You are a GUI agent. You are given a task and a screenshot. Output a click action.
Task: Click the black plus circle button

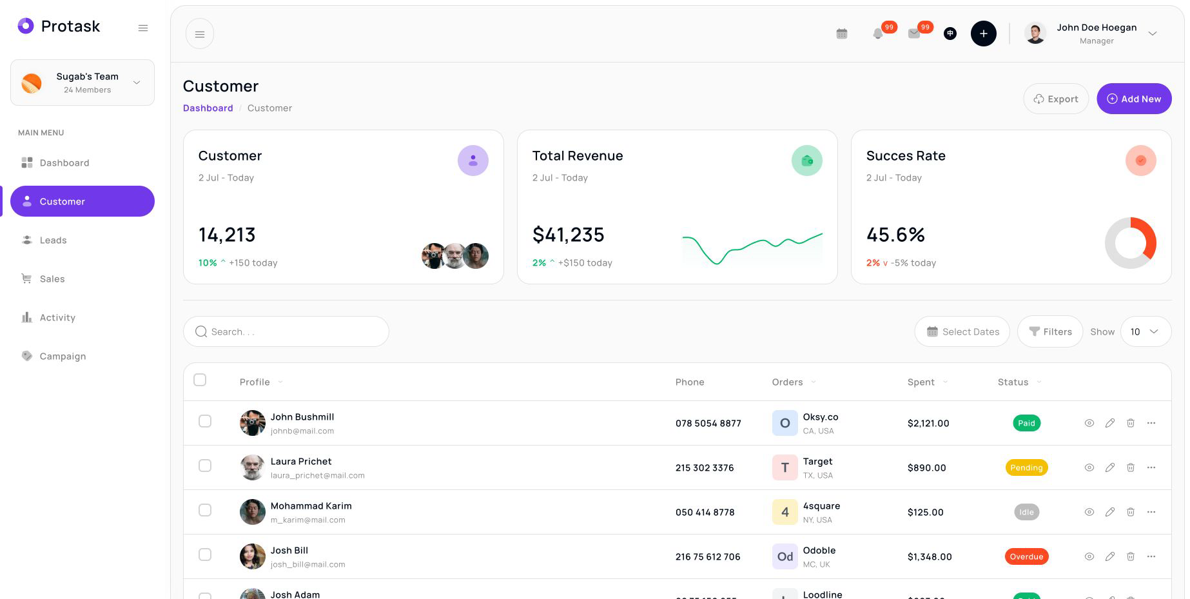pos(983,34)
